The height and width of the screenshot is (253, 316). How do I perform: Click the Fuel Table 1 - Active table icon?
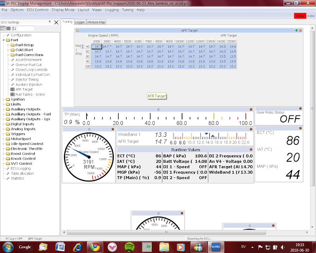(13, 94)
